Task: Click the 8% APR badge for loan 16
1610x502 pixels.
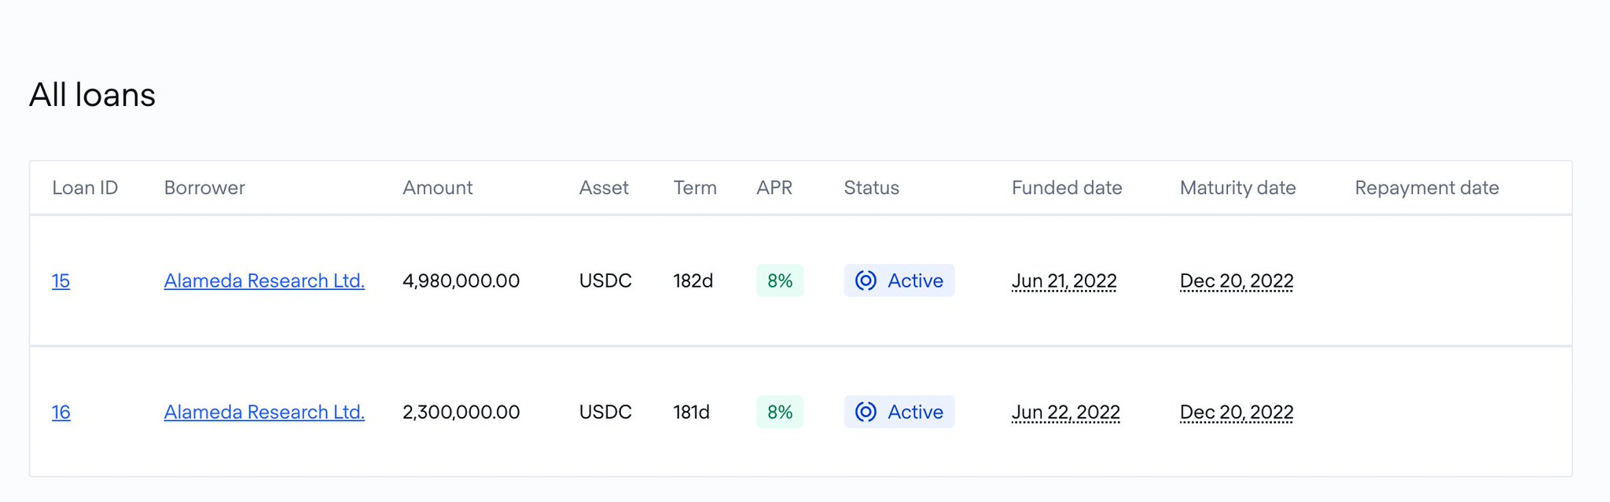Action: pos(779,412)
